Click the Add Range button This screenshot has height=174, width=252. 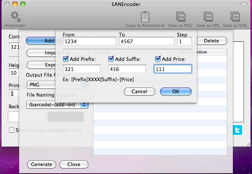point(40,41)
